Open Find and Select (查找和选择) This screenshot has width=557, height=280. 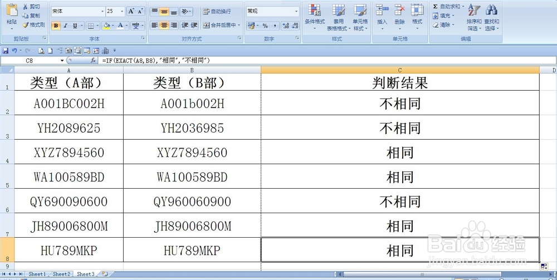[492, 17]
